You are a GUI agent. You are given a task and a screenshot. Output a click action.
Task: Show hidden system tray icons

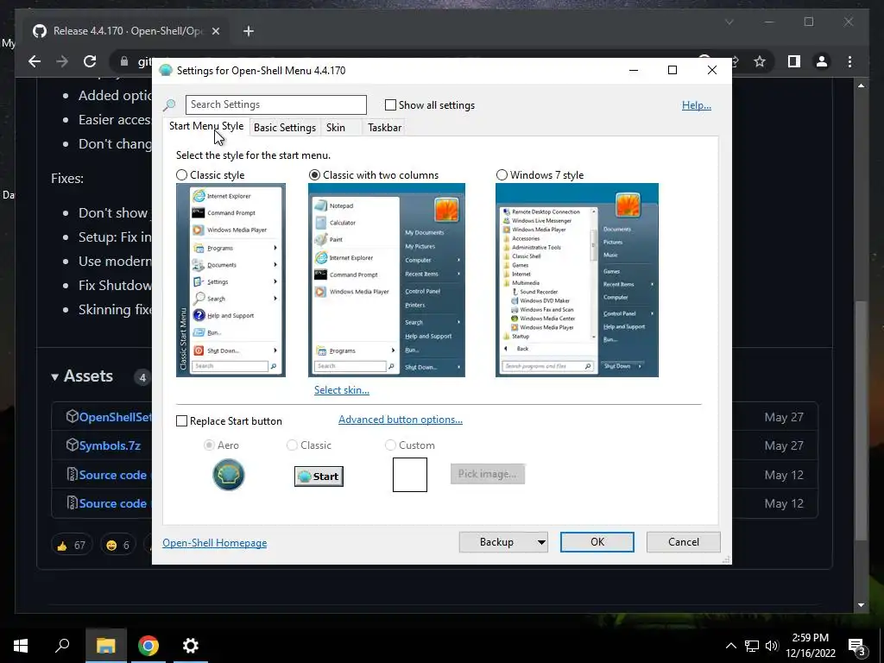click(730, 646)
